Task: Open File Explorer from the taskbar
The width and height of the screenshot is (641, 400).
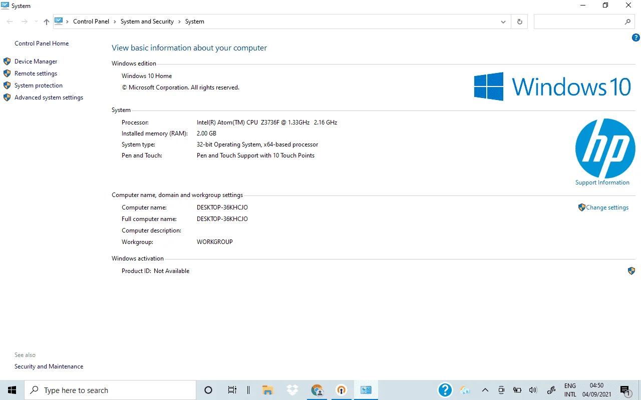Action: [x=268, y=390]
